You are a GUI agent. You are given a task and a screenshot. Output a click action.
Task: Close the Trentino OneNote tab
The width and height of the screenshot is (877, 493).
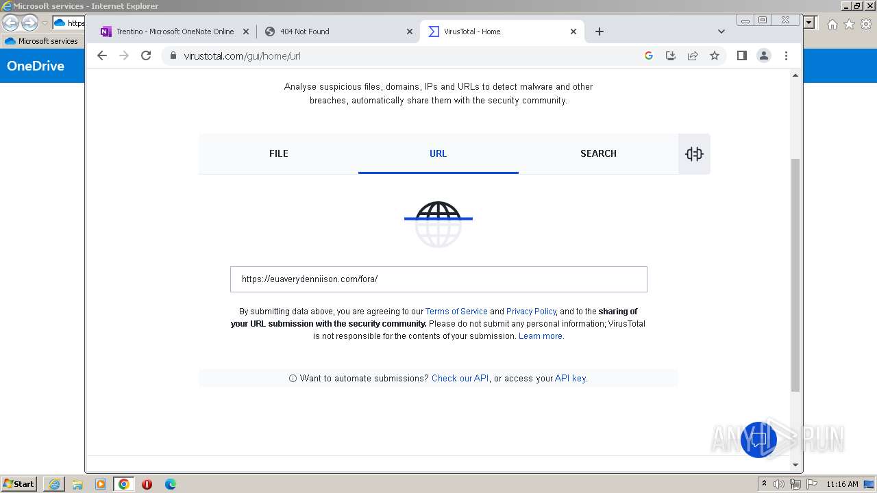(x=246, y=31)
